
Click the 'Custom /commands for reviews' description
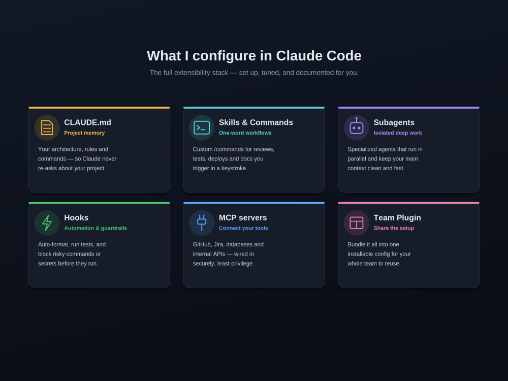234,158
